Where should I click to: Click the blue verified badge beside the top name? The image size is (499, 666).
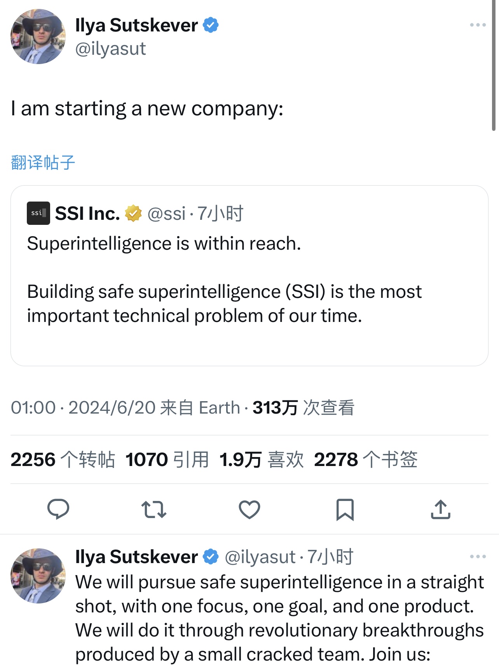[211, 25]
